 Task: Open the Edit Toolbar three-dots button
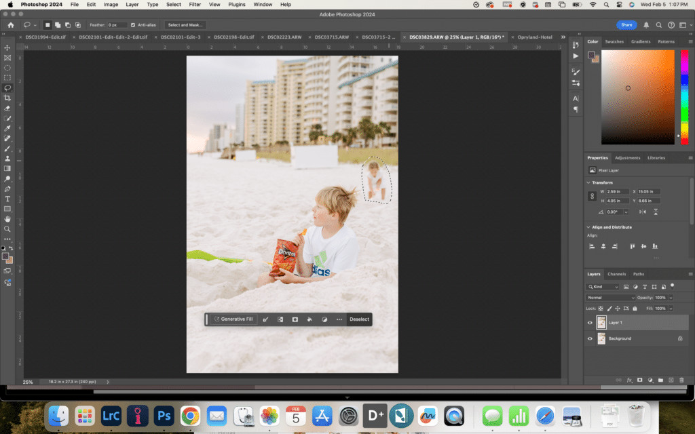point(7,239)
